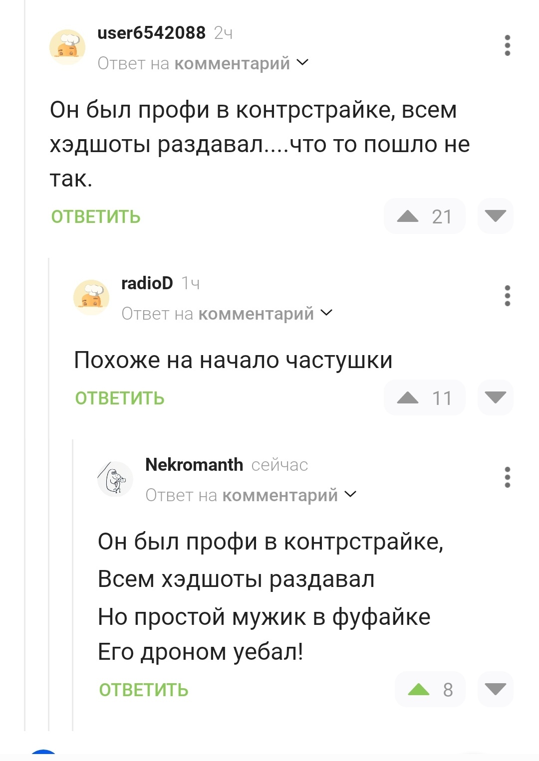This screenshot has height=761, width=539.
Task: Open the user6542088 profile username link
Action: (x=151, y=33)
